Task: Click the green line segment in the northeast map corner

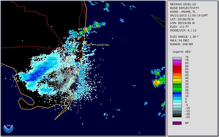Action: 158,20
